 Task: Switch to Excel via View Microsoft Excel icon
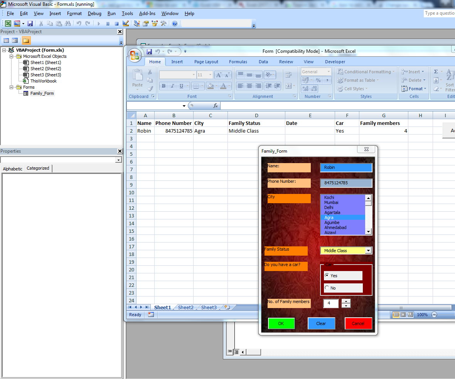point(8,23)
